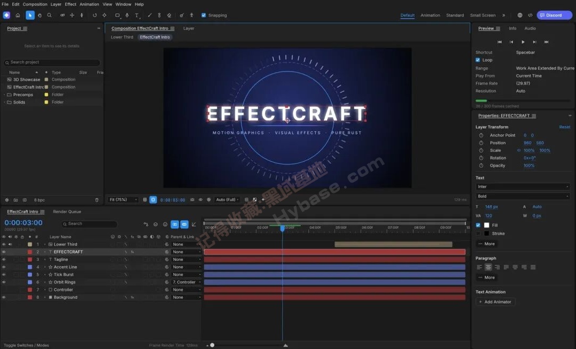The image size is (576, 349).
Task: Select the Puppet Pin tool
Action: coord(191,15)
